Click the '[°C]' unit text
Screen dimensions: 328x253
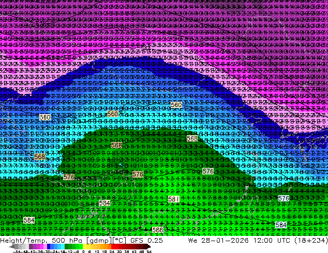pos(120,241)
